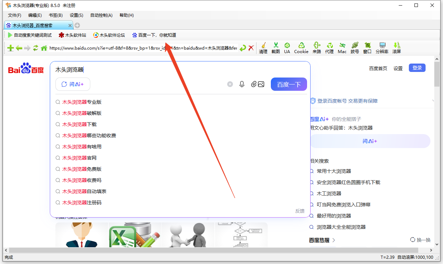Viewport: 443px width, 264px height.
Task: Open the 书签(B) menu
Action: click(x=56, y=15)
